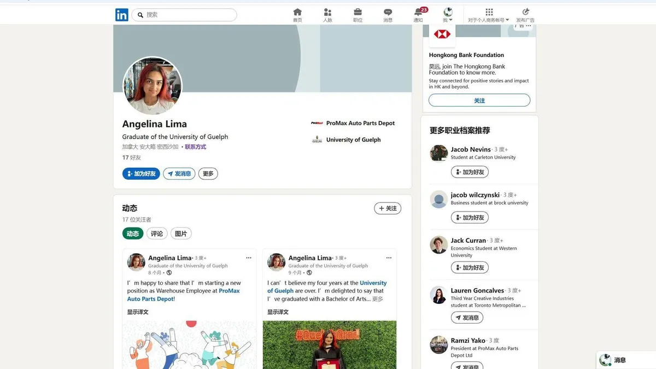
Task: Open contact info (联系方式) link
Action: tap(195, 147)
